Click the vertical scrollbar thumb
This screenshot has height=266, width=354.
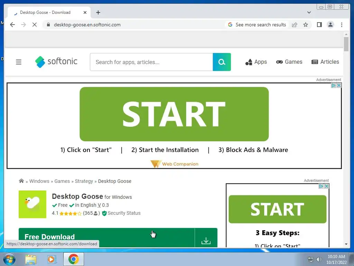[346, 44]
